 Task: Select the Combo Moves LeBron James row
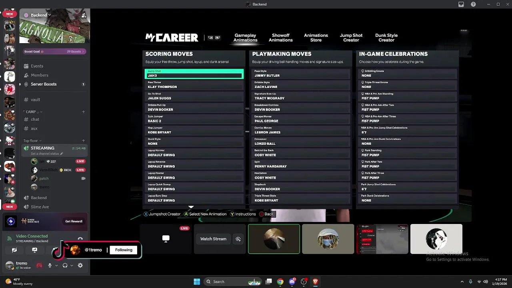click(x=301, y=130)
